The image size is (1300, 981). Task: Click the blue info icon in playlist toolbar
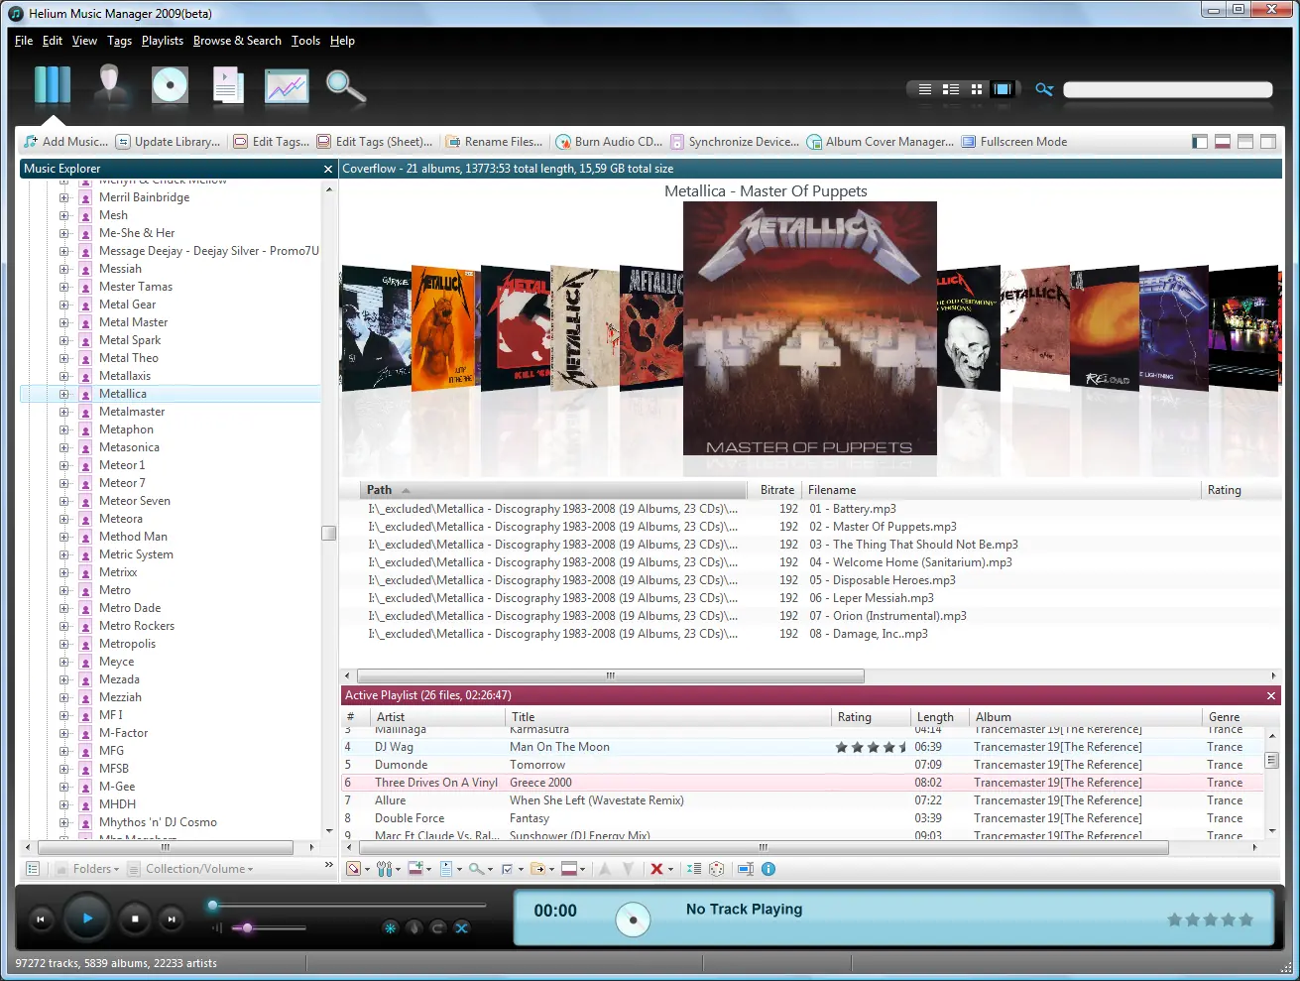770,869
